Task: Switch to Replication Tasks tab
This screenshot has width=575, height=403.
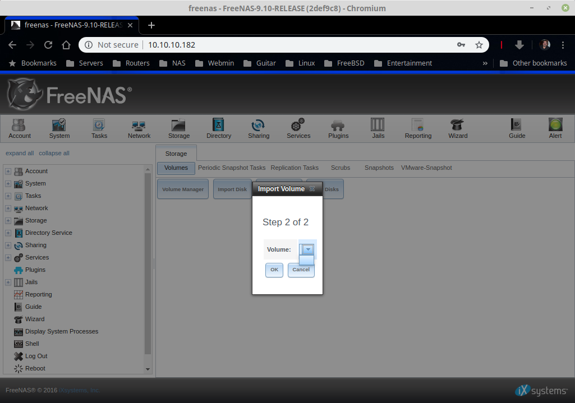Action: (295, 168)
